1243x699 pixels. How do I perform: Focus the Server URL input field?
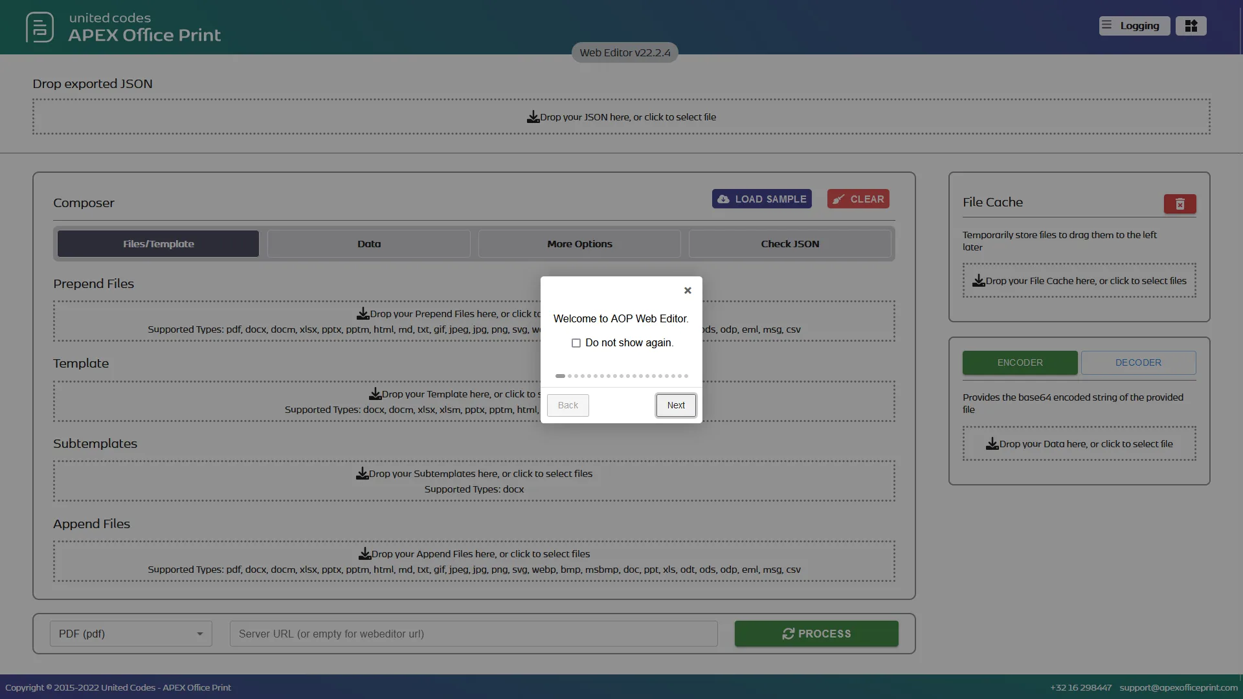click(473, 634)
